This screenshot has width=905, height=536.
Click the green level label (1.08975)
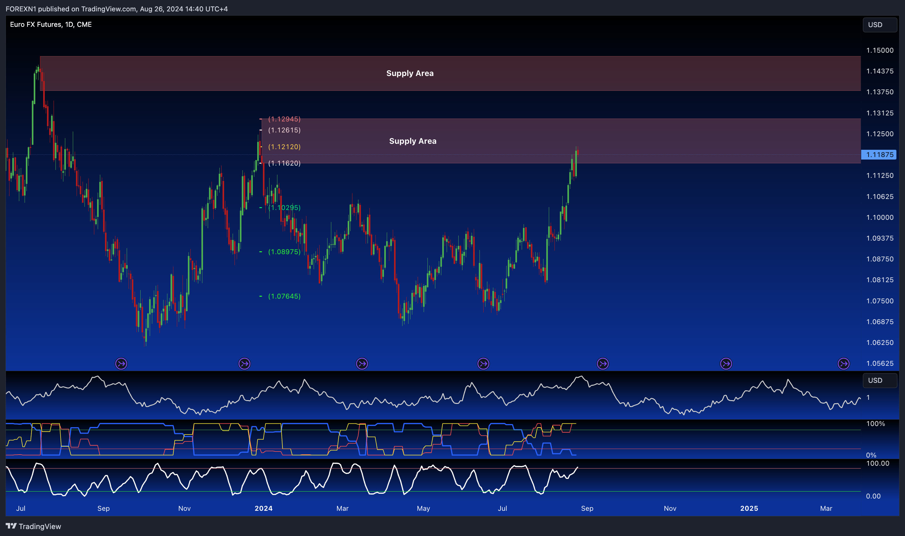click(284, 252)
